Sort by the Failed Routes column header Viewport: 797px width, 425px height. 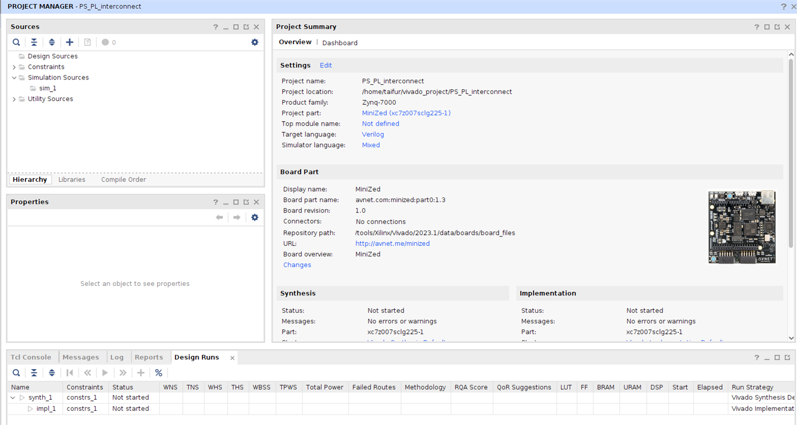(374, 387)
